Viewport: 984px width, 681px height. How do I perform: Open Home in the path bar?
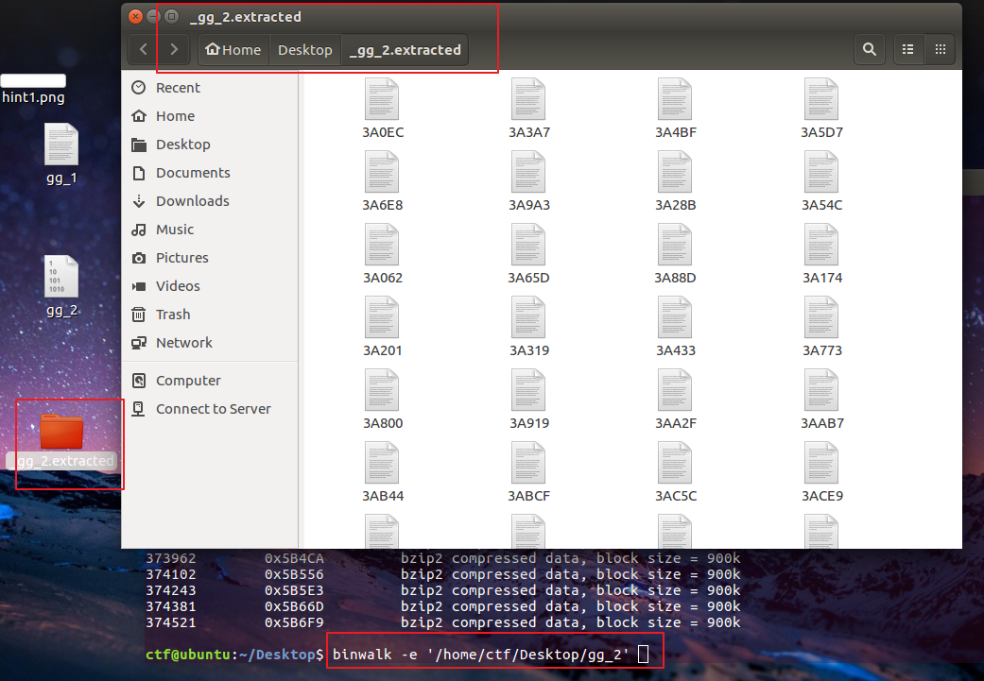point(233,49)
